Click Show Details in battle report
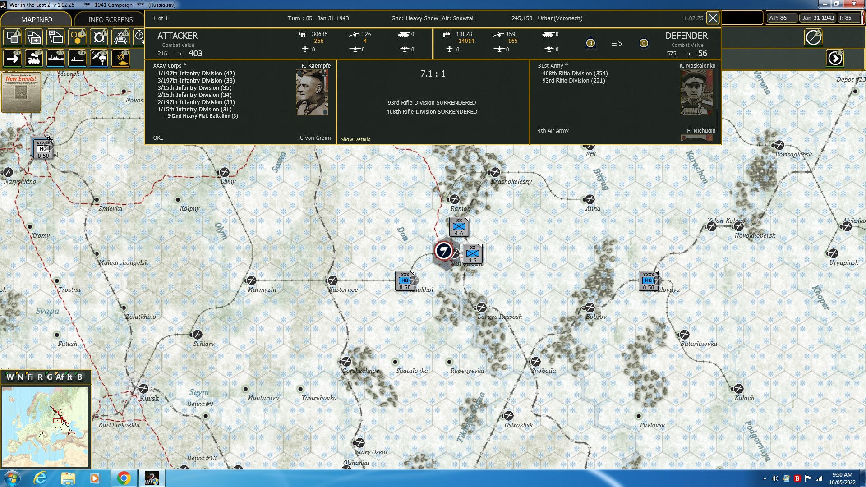Image resolution: width=866 pixels, height=487 pixels. 355,139
